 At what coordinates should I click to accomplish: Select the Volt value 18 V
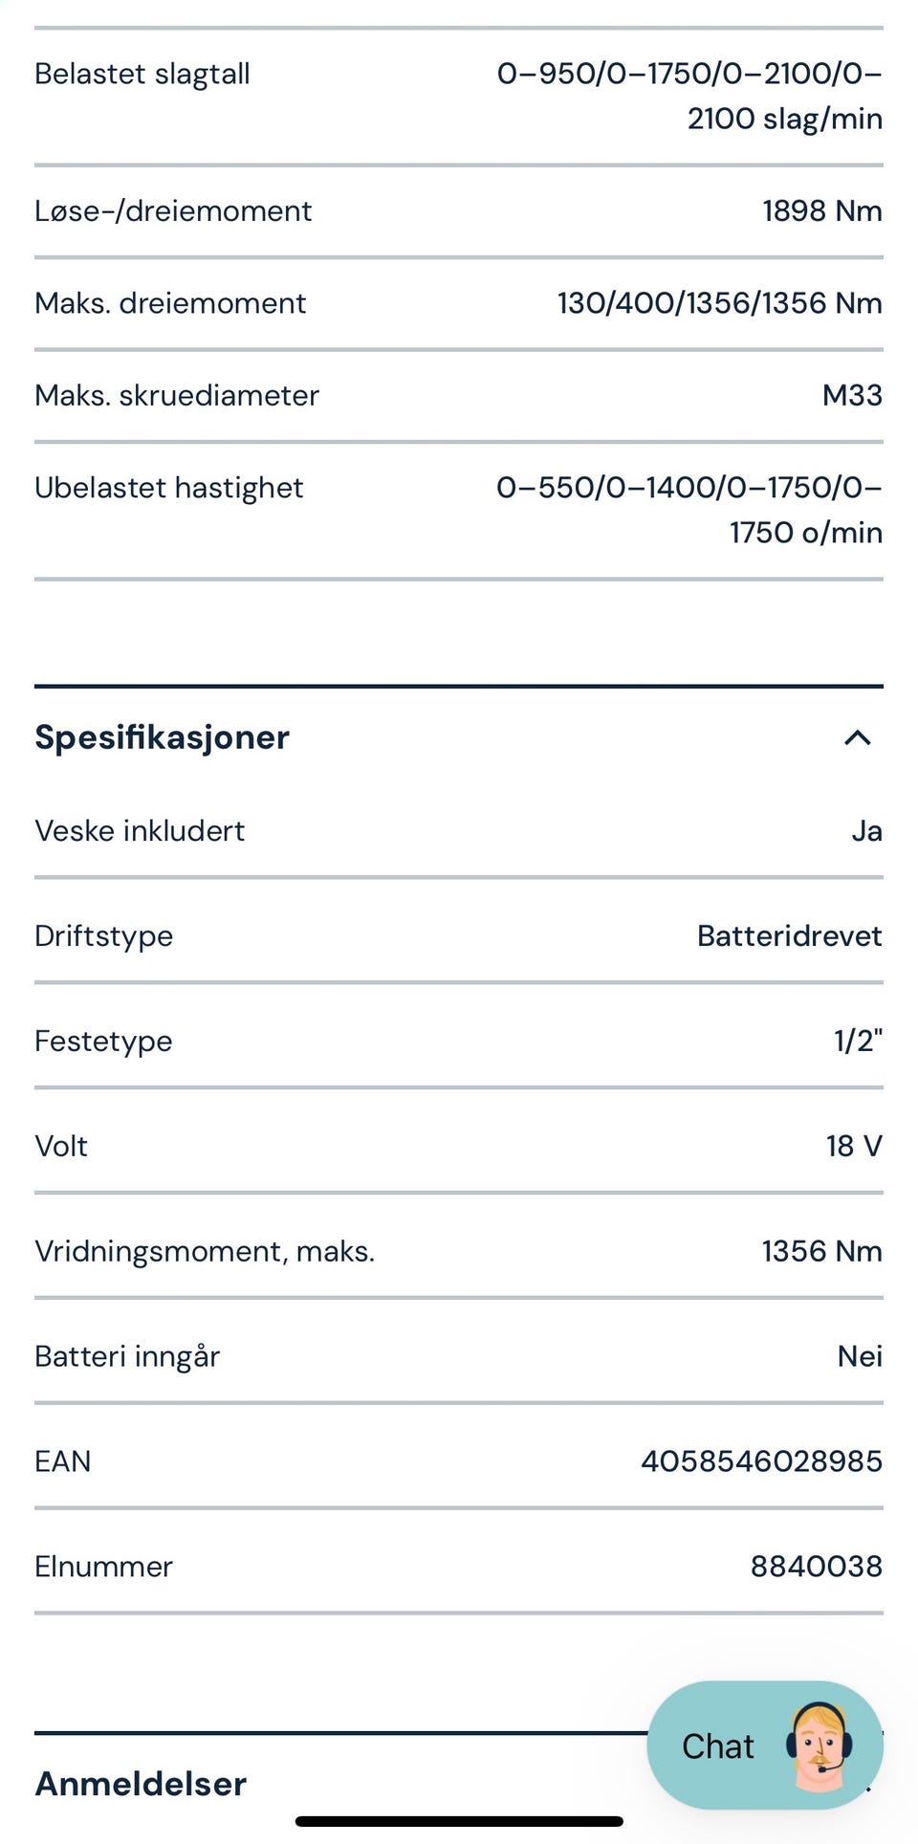(x=854, y=1146)
